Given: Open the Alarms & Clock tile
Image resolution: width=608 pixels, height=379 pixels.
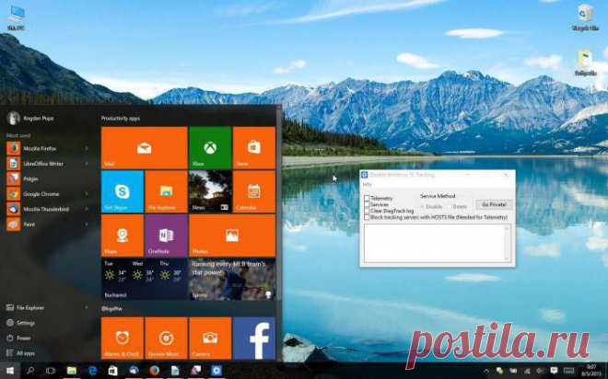Looking at the screenshot, I should click(x=123, y=338).
